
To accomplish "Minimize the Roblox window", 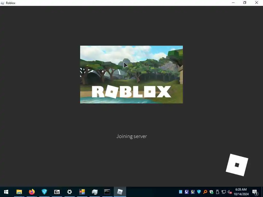I will [x=233, y=3].
